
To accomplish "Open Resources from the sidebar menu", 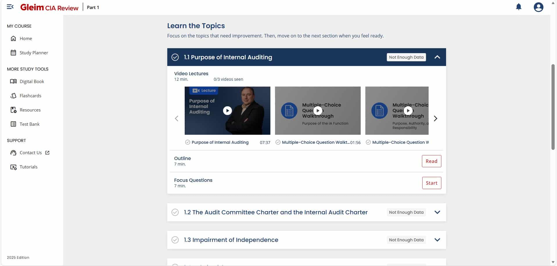I will pyautogui.click(x=30, y=110).
